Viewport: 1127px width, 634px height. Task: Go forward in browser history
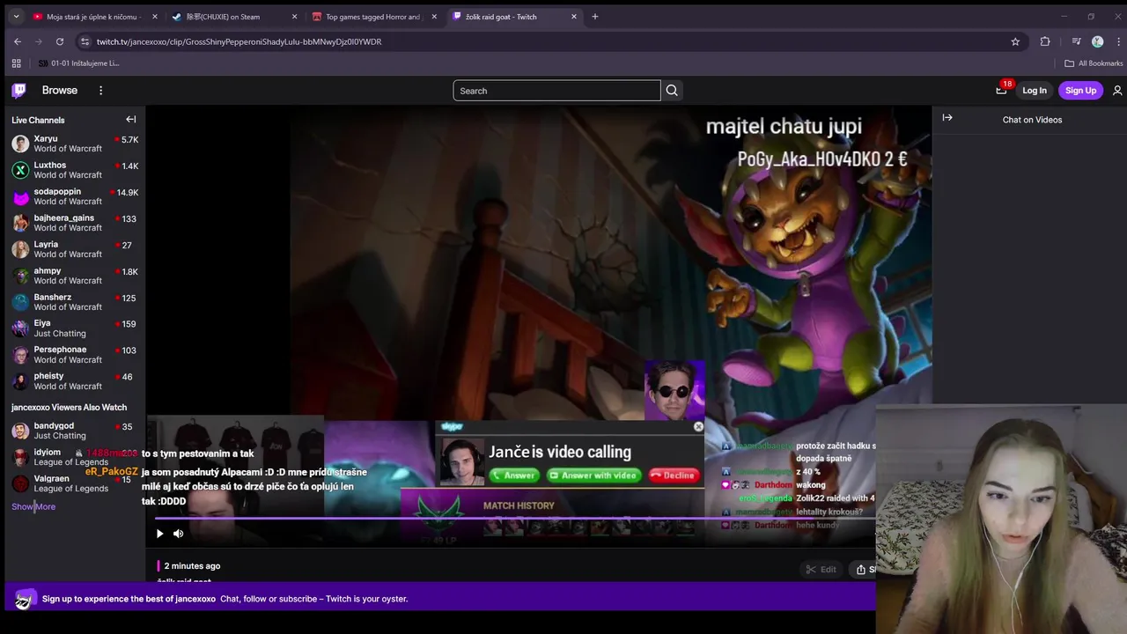pyautogui.click(x=39, y=41)
